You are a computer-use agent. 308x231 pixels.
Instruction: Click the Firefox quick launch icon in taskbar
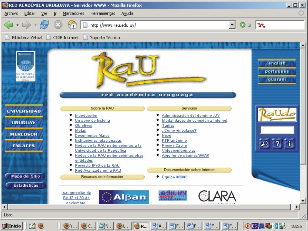click(x=41, y=226)
